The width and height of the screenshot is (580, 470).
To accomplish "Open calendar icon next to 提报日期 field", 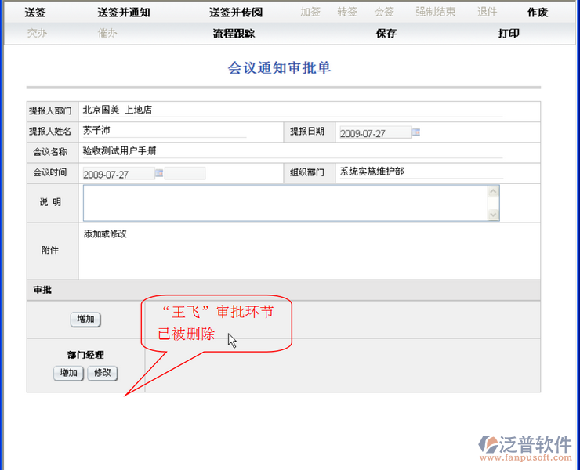I will pos(416,132).
